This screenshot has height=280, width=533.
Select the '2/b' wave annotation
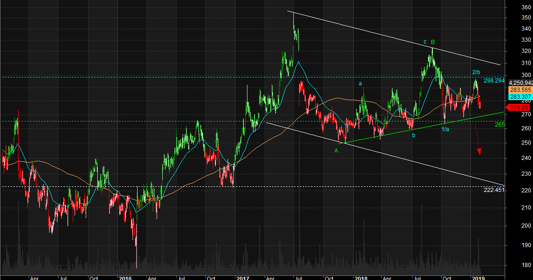click(x=476, y=71)
